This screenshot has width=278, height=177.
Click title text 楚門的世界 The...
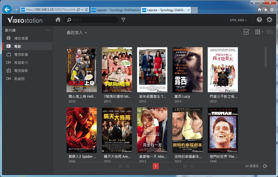223,156
